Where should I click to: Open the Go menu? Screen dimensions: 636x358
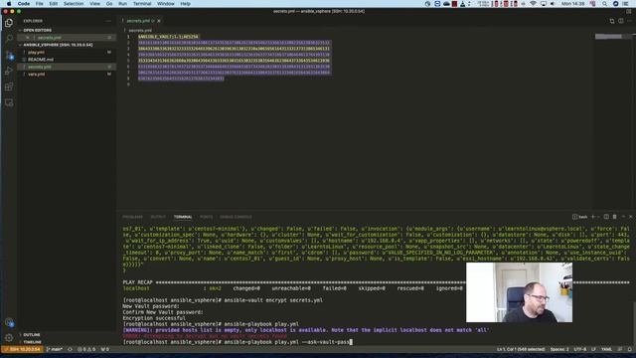(x=109, y=4)
